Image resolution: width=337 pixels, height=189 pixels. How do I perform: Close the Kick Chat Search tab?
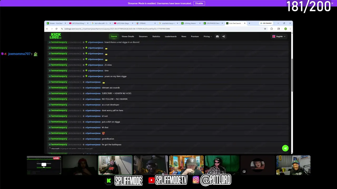pyautogui.click(x=245, y=23)
